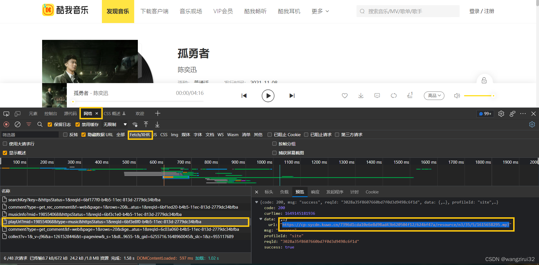
Task: Collapse the data node in preview
Action: [261, 219]
